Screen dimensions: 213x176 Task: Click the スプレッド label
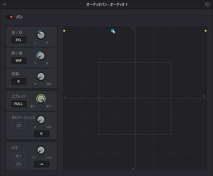(x=19, y=96)
